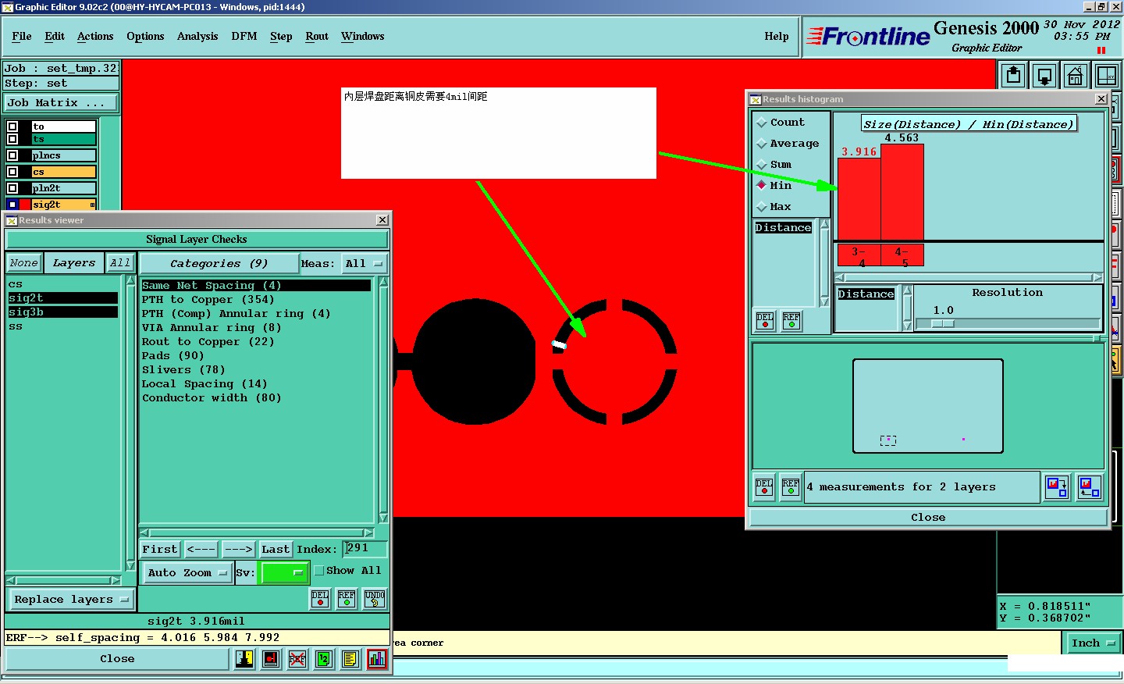Open the Actions menu
The image size is (1124, 684).
pos(95,37)
